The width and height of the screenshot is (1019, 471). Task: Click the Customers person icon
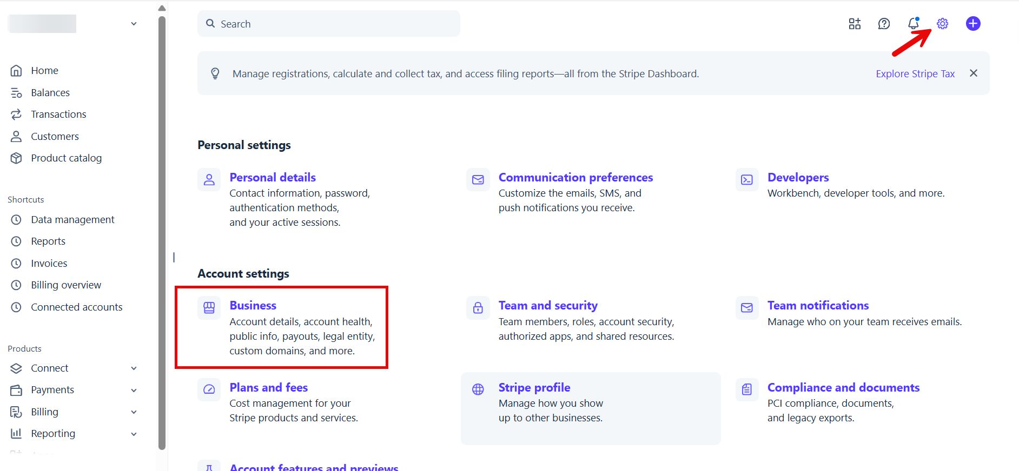pyautogui.click(x=16, y=137)
